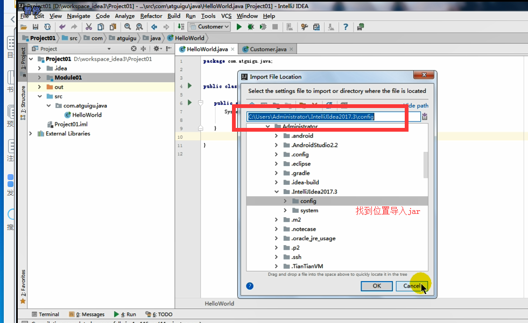Click the dialog file tree scrollbar
This screenshot has height=323, width=528.
[426, 164]
